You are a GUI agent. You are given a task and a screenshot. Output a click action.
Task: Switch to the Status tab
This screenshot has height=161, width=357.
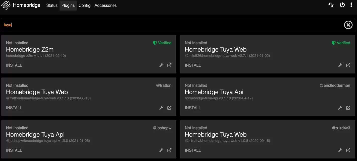(x=52, y=5)
